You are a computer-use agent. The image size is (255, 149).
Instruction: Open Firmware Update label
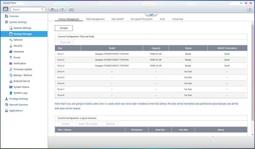(22, 69)
